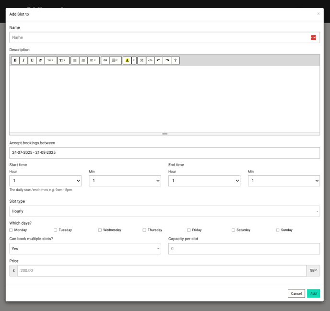The height and width of the screenshot is (311, 330).
Task: Open the Start time Hour dropdown
Action: (45, 181)
